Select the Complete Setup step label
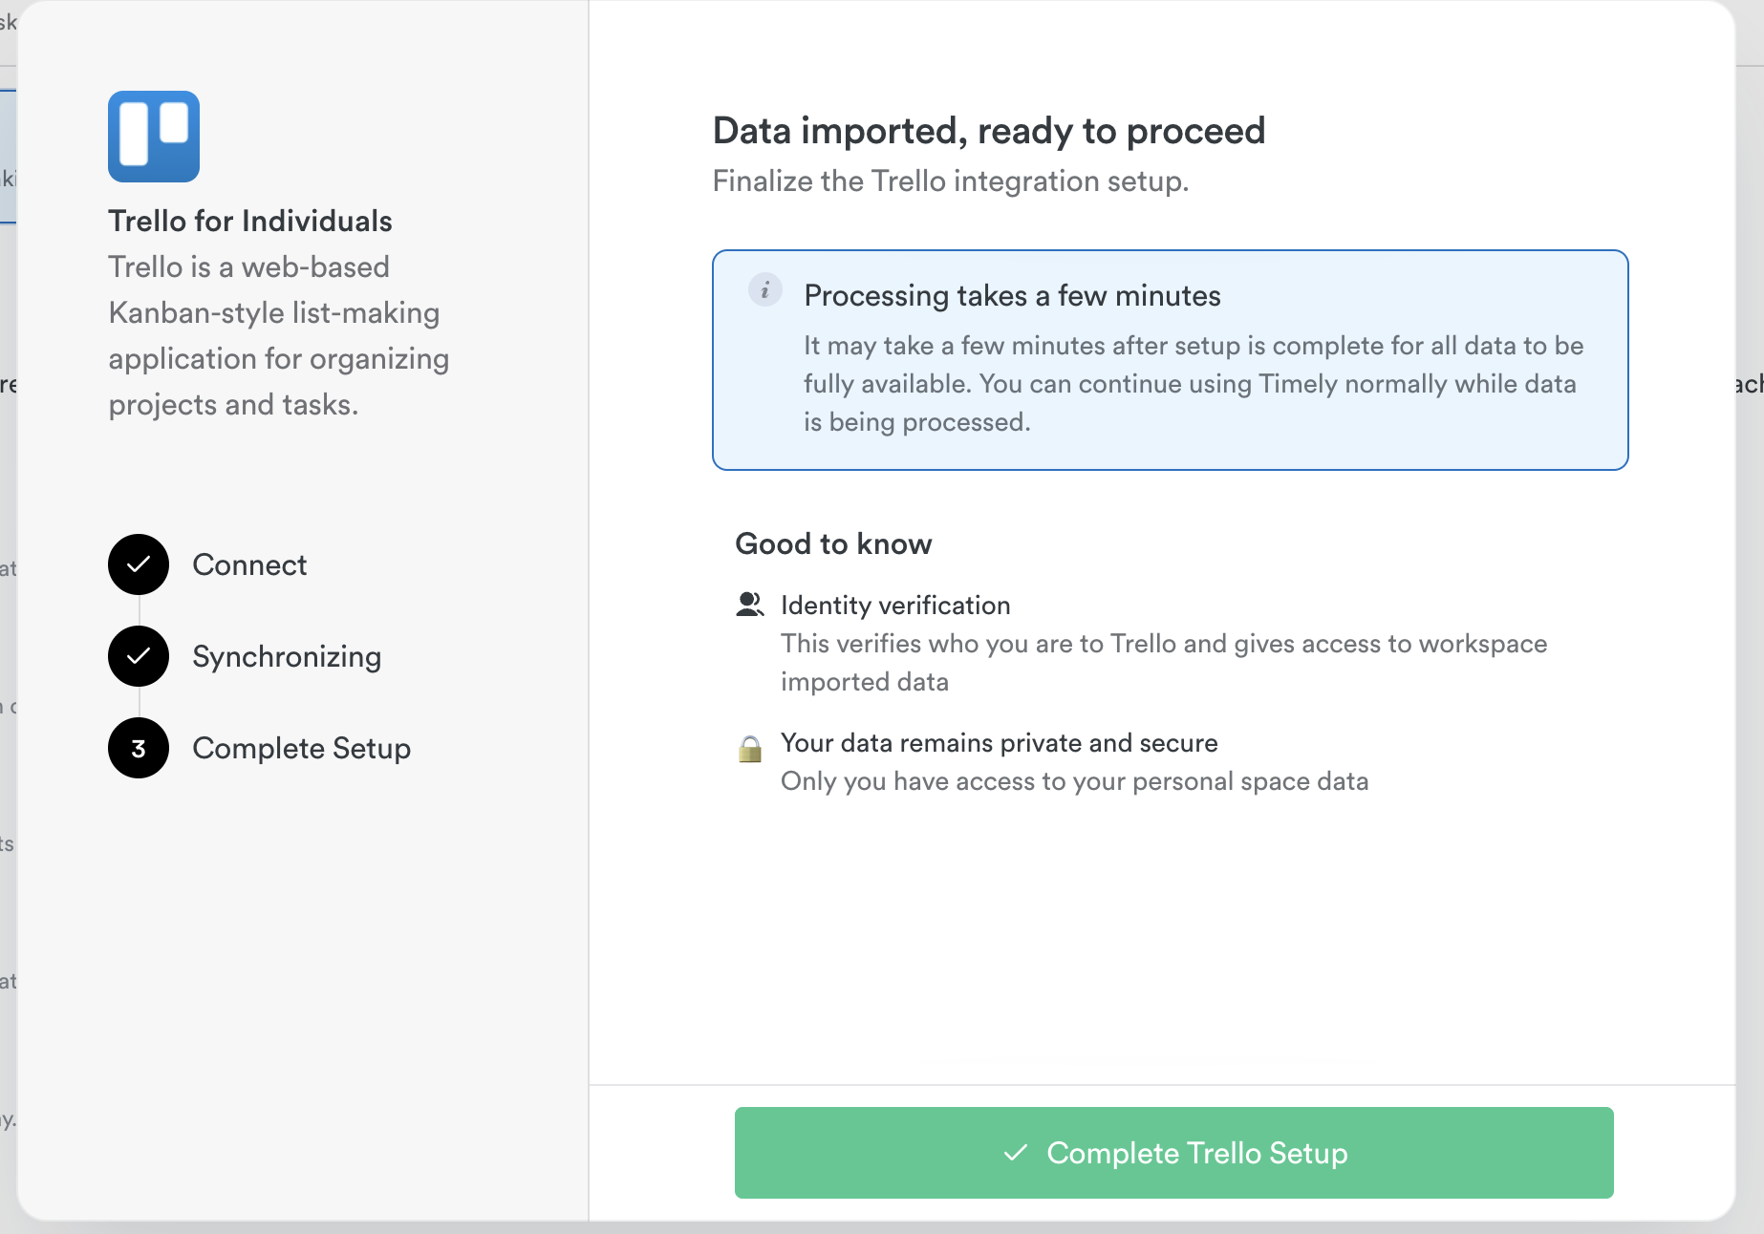 tap(301, 748)
